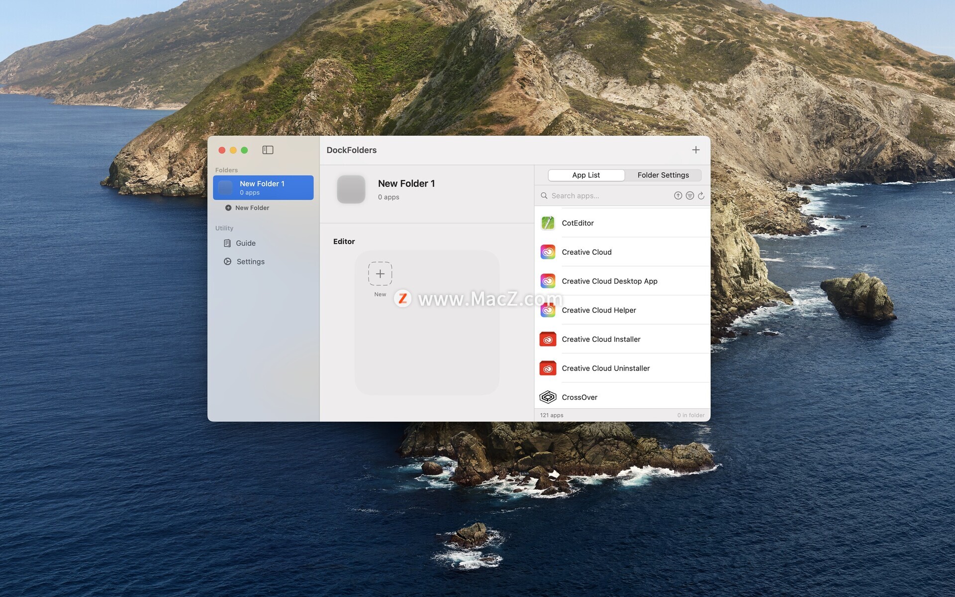Click the plus button beside DockFolders title
955x597 pixels.
click(x=695, y=150)
